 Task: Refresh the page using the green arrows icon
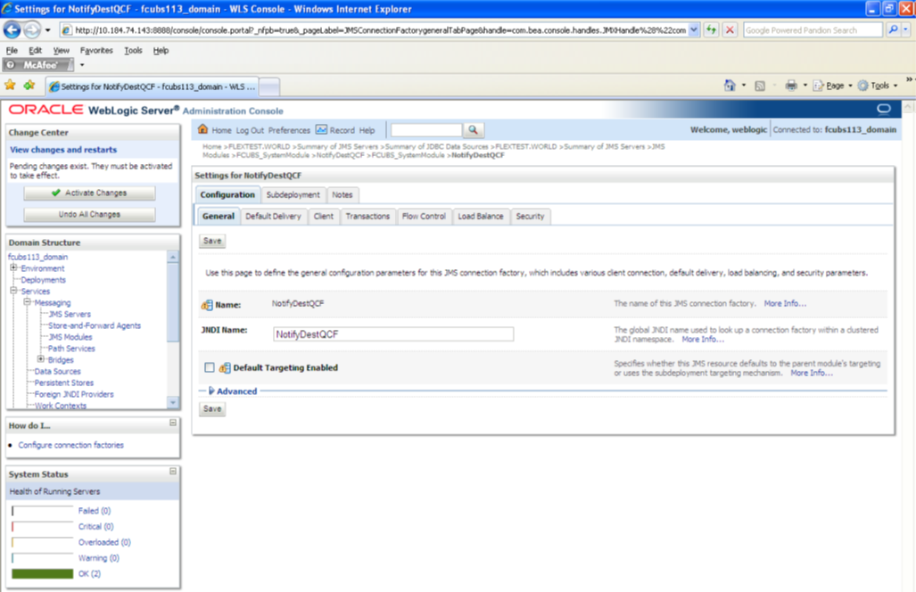pos(711,29)
